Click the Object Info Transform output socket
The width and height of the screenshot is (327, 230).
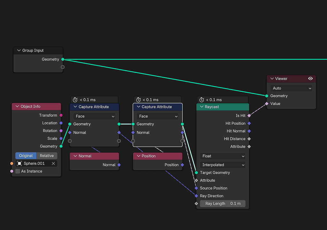tap(61, 115)
